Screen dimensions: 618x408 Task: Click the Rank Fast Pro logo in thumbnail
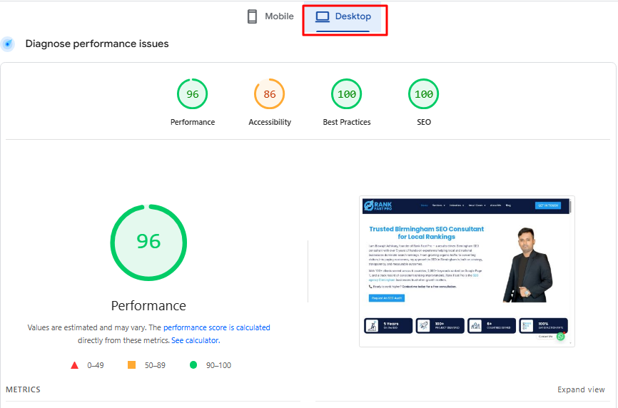click(378, 205)
